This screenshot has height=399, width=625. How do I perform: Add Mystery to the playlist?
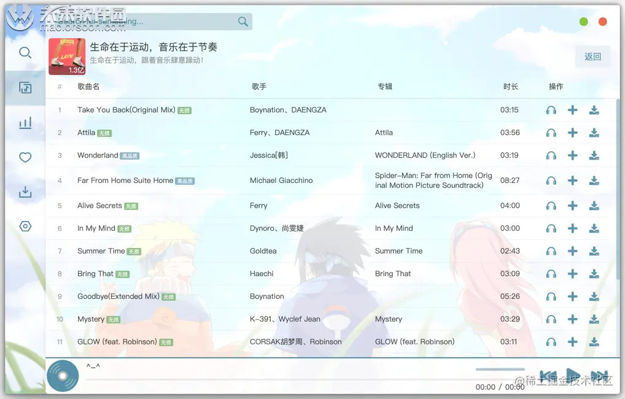click(x=572, y=319)
